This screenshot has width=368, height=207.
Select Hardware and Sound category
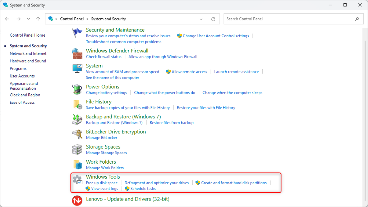pos(28,61)
